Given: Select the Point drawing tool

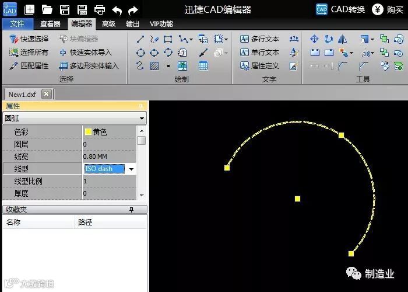Looking at the screenshot, I should (x=168, y=66).
